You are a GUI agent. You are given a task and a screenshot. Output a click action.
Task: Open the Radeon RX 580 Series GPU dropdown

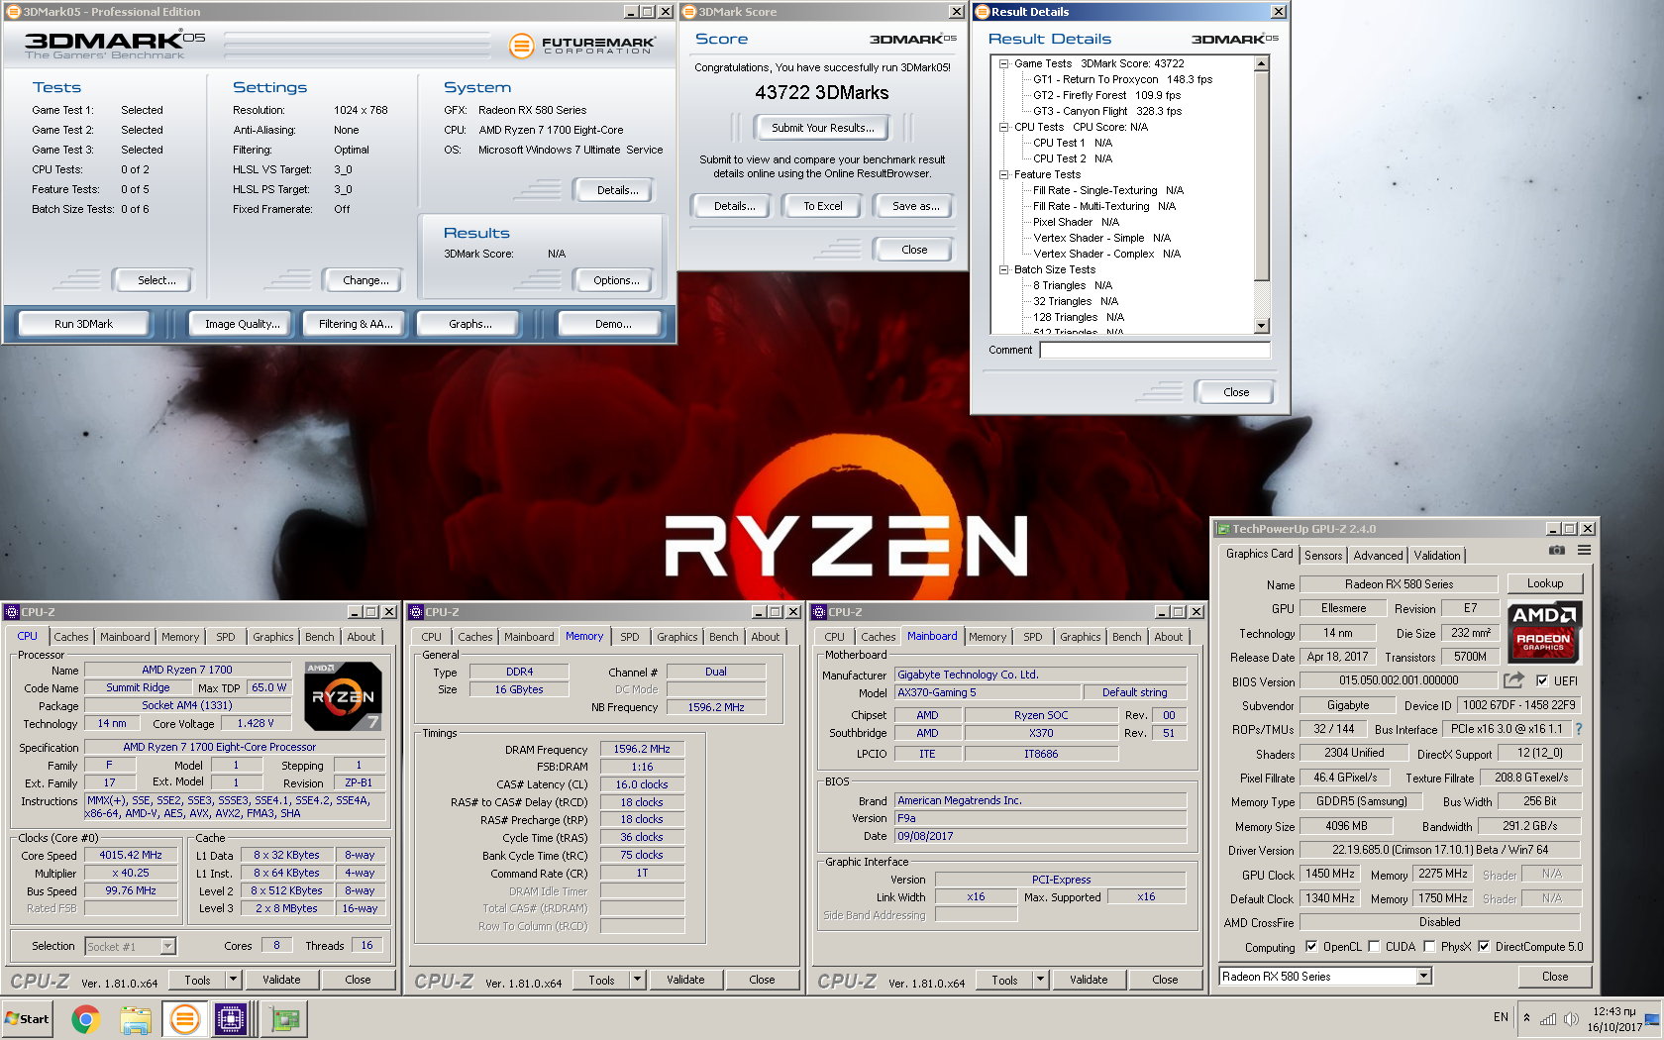[1423, 977]
